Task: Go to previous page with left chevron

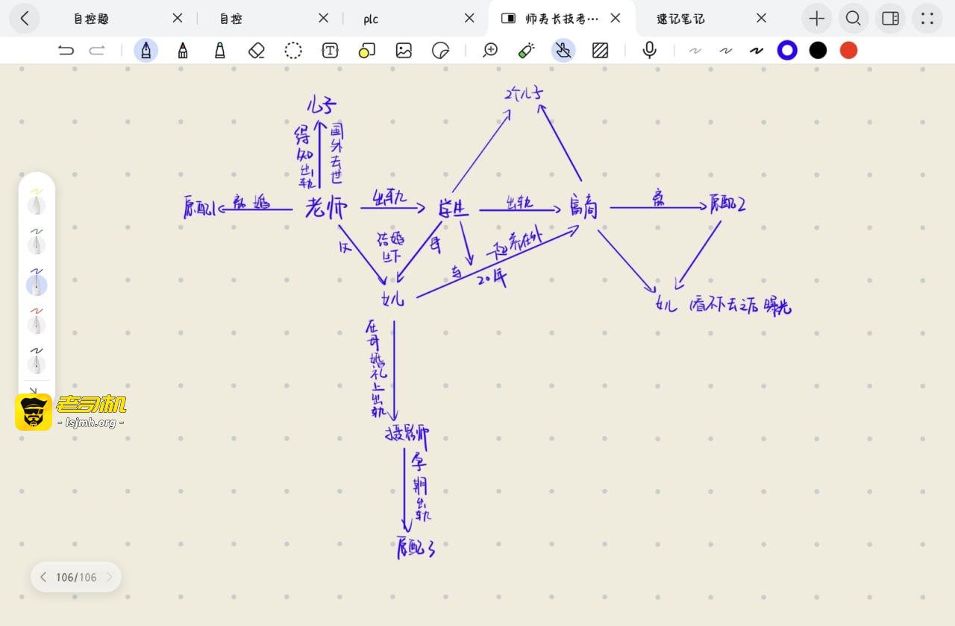Action: coord(43,577)
